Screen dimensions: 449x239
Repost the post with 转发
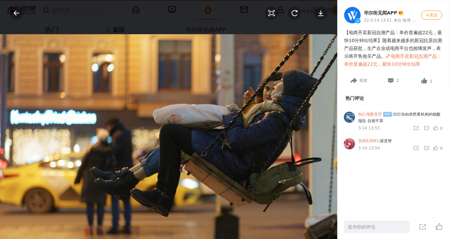pos(359,80)
